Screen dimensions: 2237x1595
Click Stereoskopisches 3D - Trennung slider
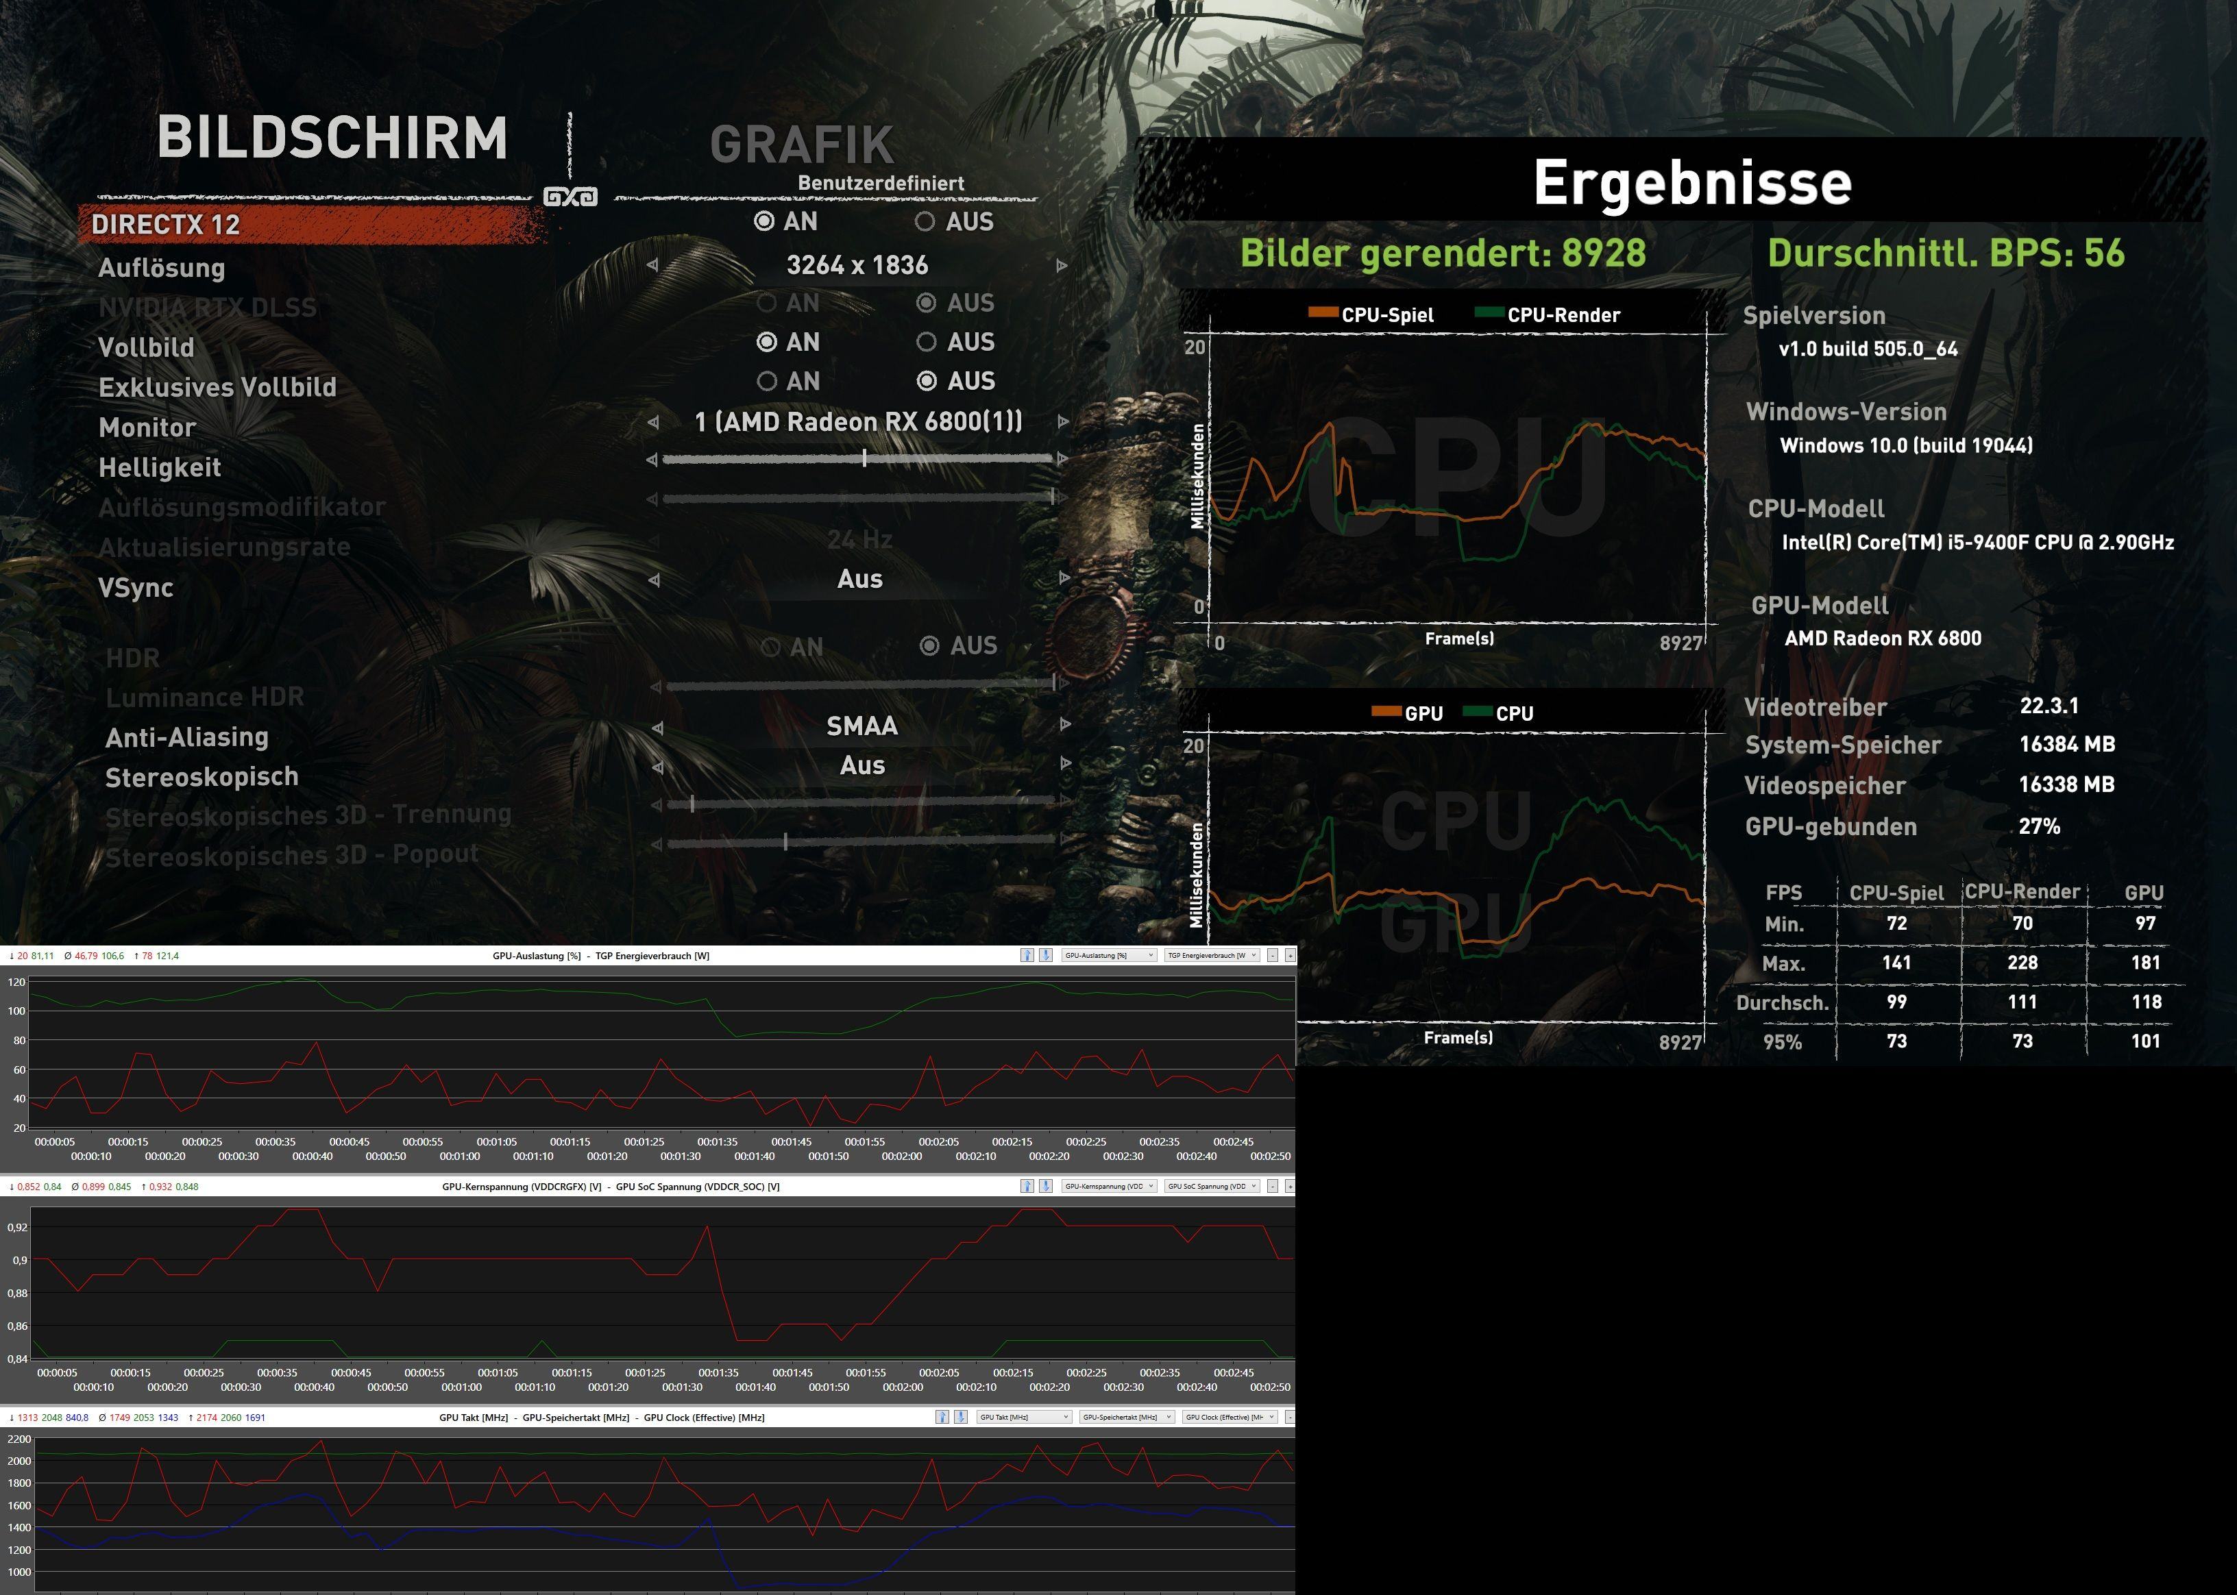click(861, 804)
